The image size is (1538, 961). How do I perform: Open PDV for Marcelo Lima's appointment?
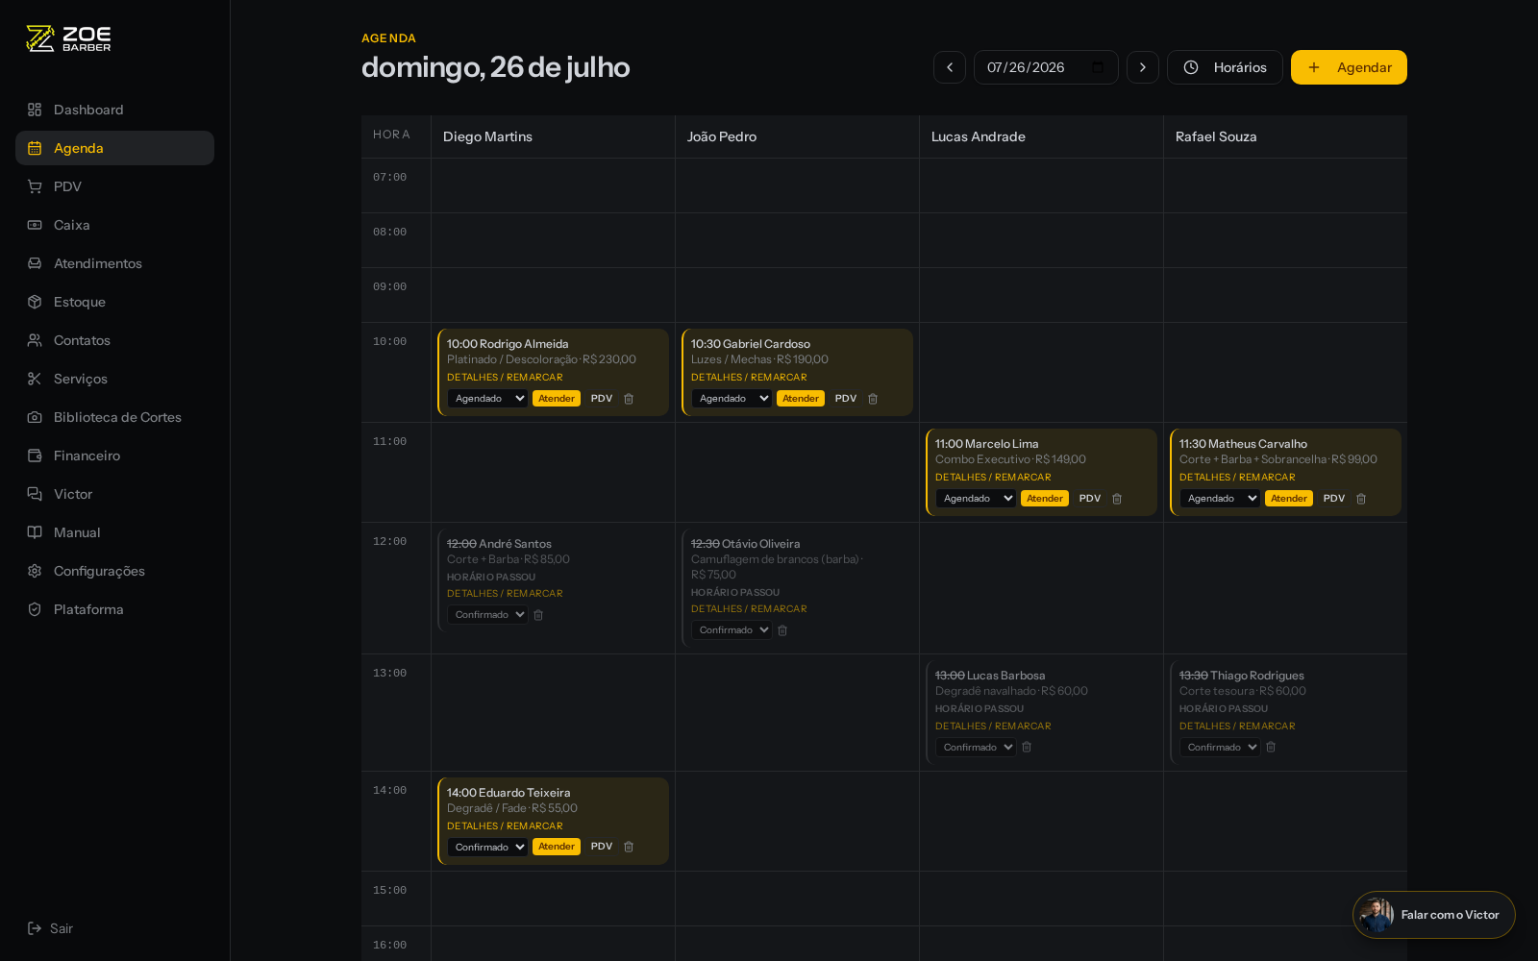point(1090,499)
